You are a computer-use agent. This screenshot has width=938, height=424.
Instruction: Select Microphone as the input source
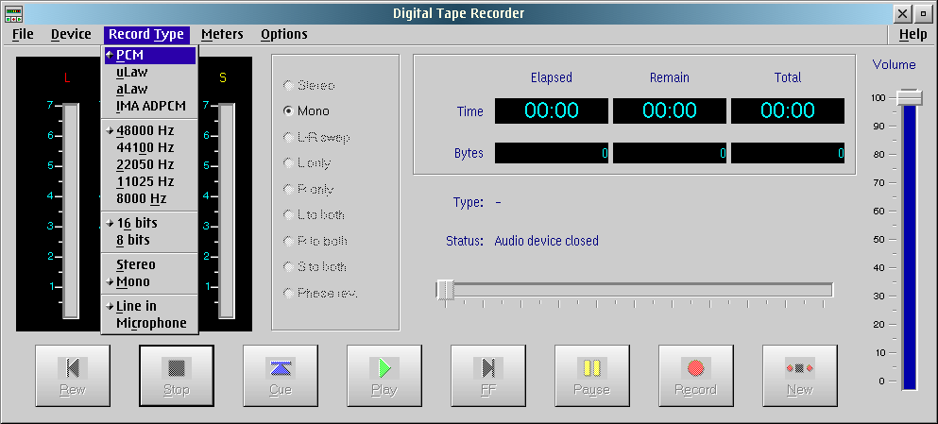coord(151,323)
